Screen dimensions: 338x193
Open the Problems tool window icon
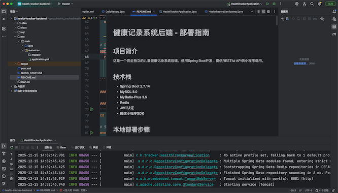tap(4, 176)
